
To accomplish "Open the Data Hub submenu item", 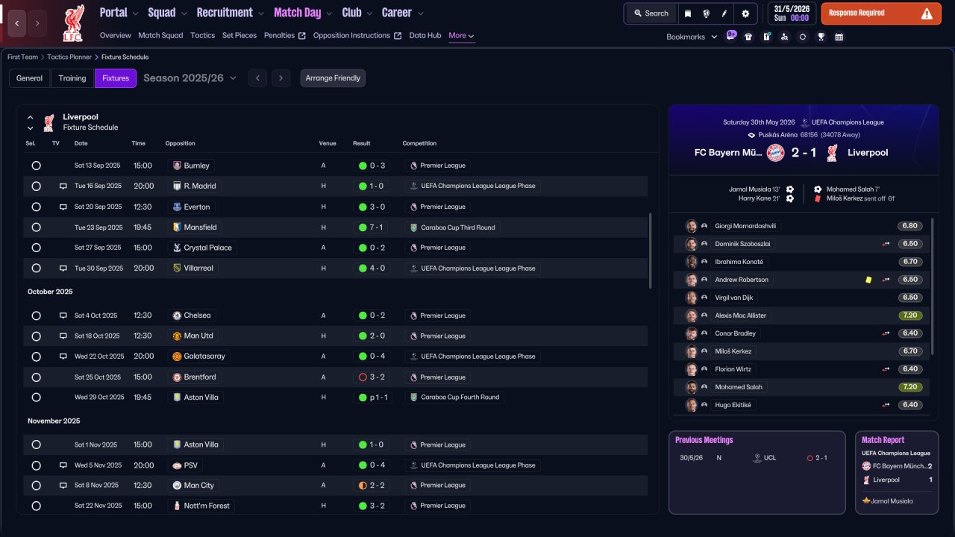I will tap(425, 36).
